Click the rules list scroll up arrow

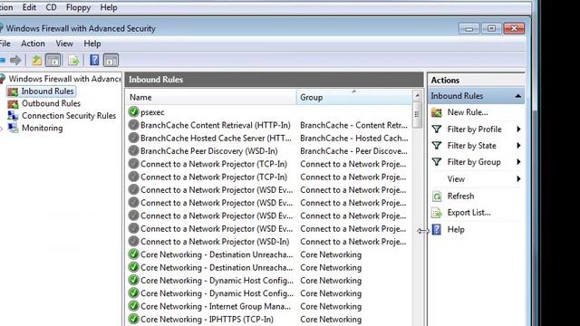(x=417, y=96)
